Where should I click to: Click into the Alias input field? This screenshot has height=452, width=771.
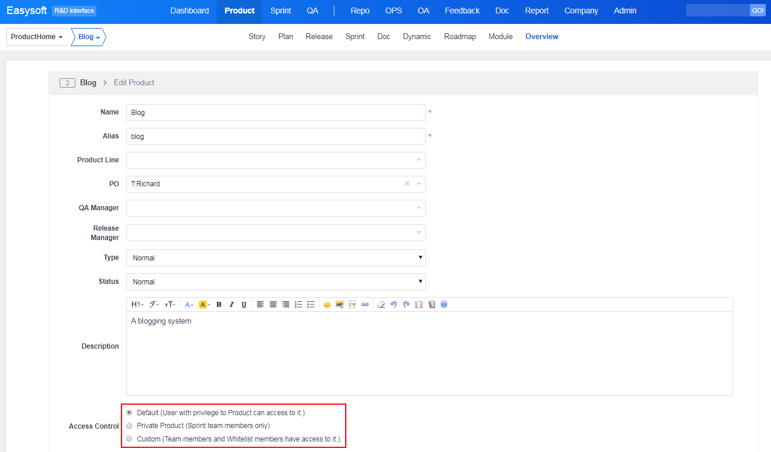coord(276,136)
